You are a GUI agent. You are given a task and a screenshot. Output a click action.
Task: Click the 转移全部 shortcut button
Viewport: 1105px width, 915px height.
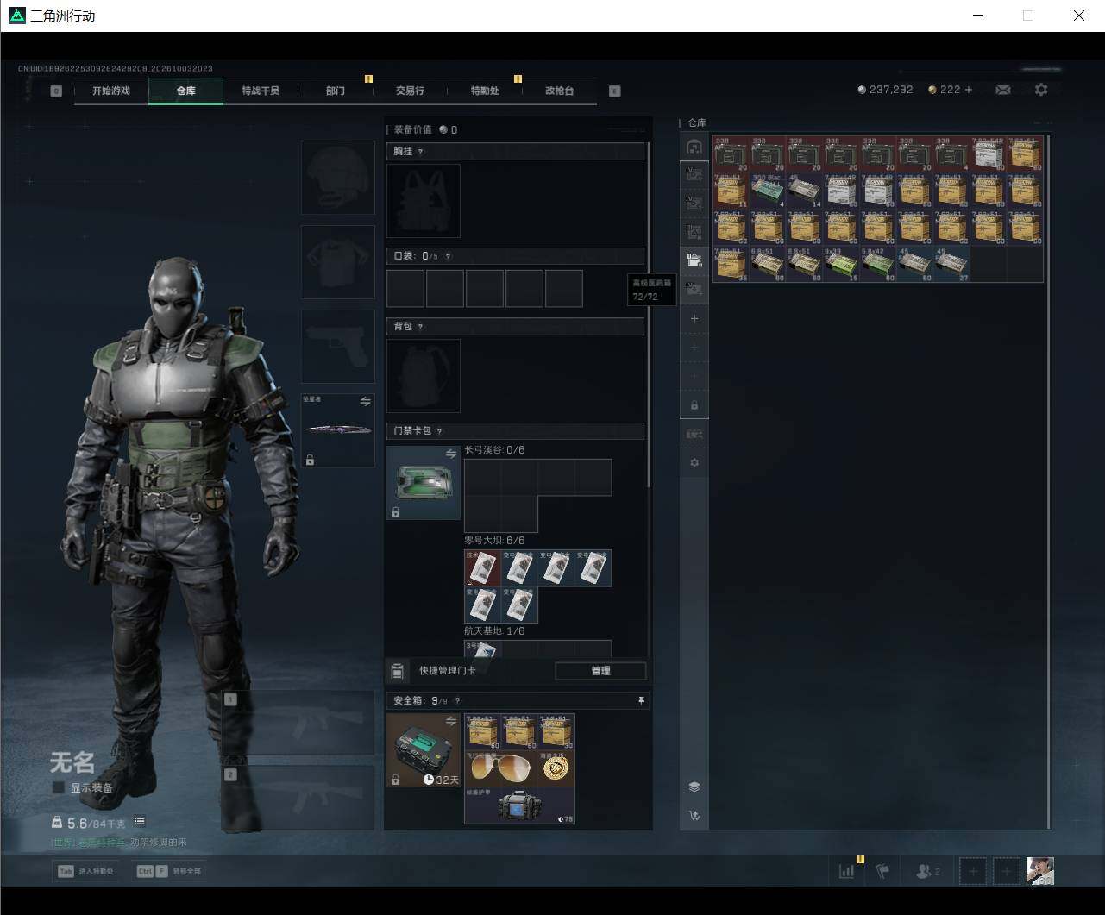tap(169, 871)
